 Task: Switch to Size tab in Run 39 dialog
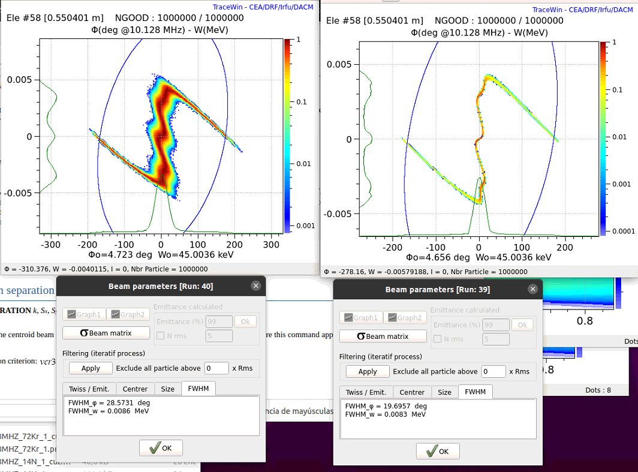pos(445,392)
